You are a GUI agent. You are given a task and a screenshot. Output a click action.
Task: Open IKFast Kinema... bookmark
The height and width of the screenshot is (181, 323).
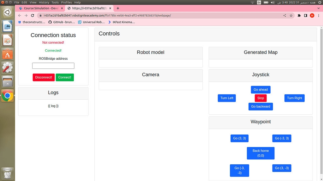pos(121,22)
